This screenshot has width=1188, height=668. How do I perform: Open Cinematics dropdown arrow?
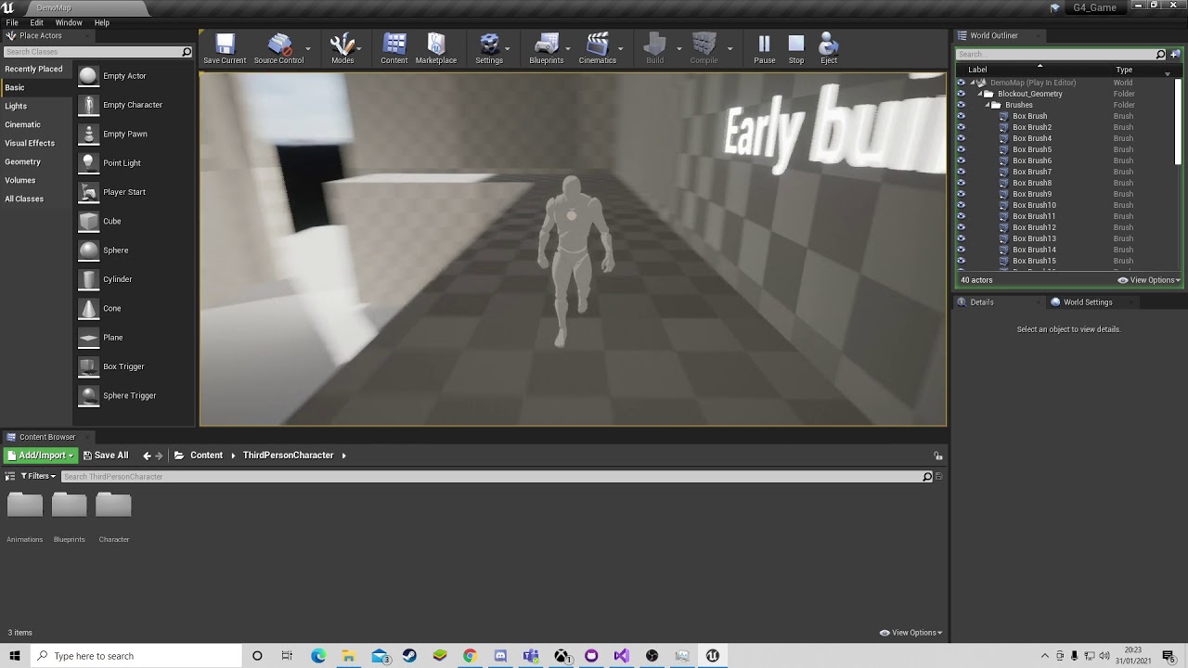tap(620, 49)
